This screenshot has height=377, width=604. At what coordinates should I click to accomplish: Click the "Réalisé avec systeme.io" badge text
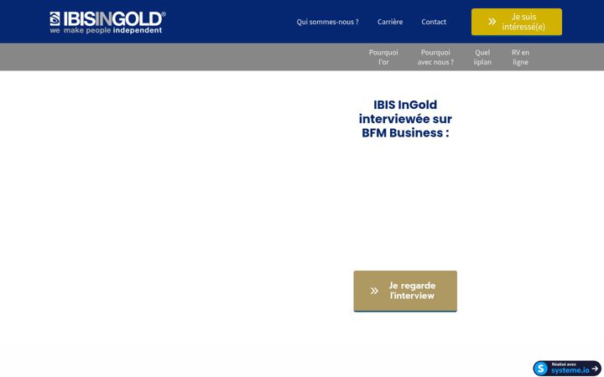click(x=570, y=368)
